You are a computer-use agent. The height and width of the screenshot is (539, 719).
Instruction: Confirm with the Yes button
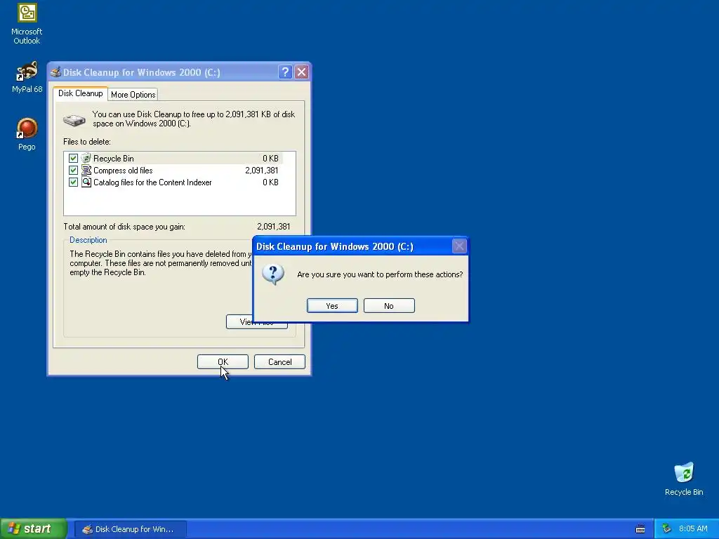332,306
